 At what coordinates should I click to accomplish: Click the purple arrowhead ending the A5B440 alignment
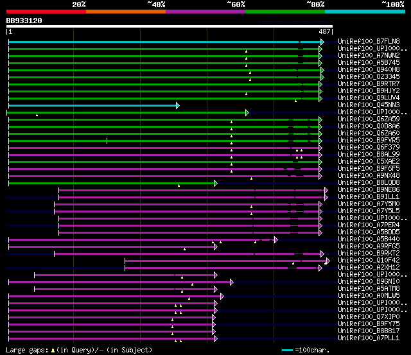tap(275, 239)
